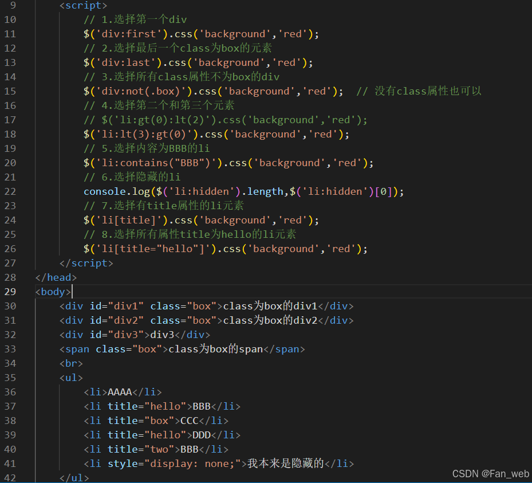This screenshot has width=532, height=483.
Task: Click comment 6.选择隐藏的li
Action: click(x=132, y=177)
